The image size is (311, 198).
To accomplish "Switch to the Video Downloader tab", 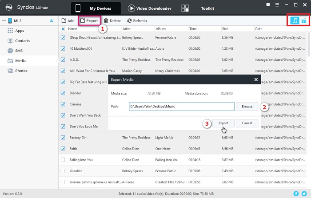I will coord(150,8).
